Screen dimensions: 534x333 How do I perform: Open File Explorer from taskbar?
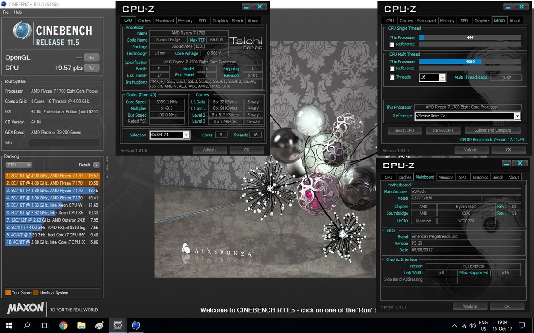[82, 326]
